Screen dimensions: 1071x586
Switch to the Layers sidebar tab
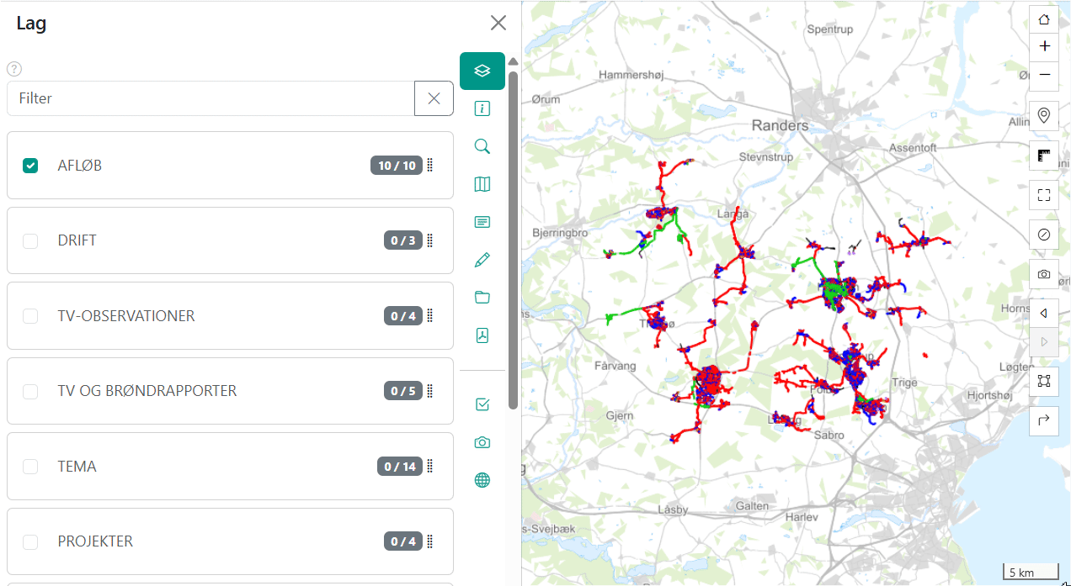click(482, 71)
